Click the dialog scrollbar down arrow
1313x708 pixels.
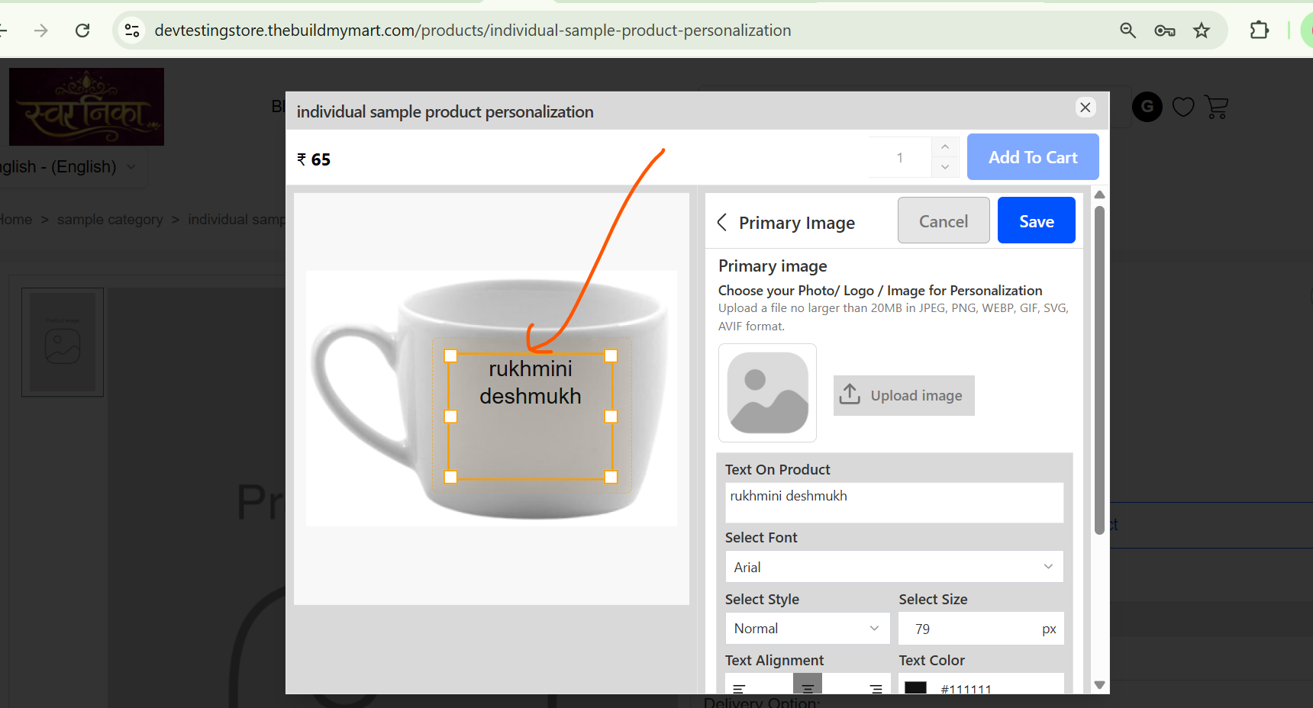pyautogui.click(x=1099, y=685)
